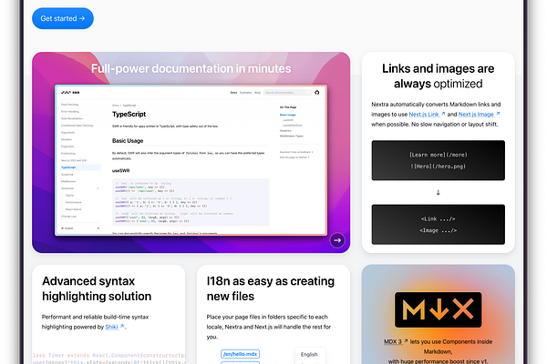This screenshot has height=364, width=547.
Task: Select the Docs nav item in the SWR preview
Action: 233,93
